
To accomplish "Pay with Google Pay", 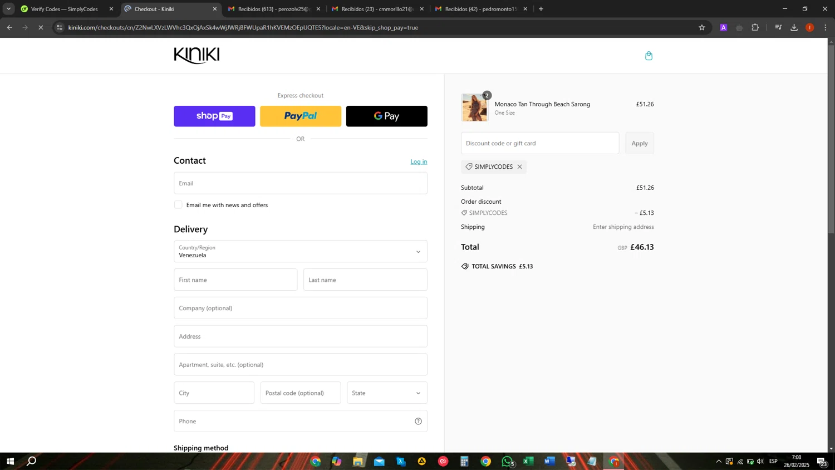I will (x=387, y=116).
